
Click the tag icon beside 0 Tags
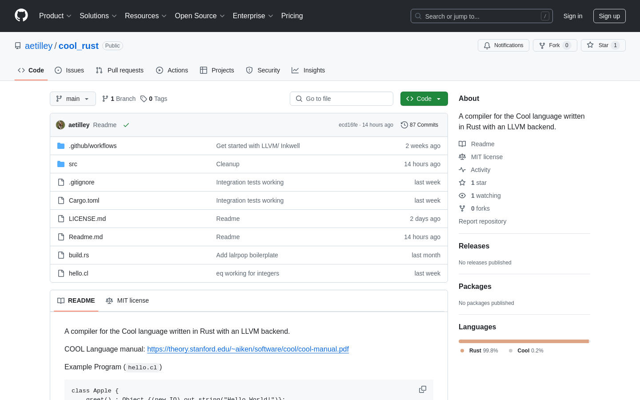(x=144, y=99)
